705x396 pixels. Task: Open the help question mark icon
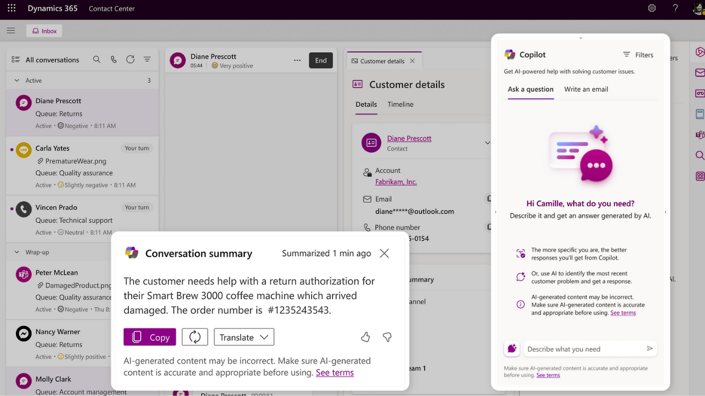675,8
